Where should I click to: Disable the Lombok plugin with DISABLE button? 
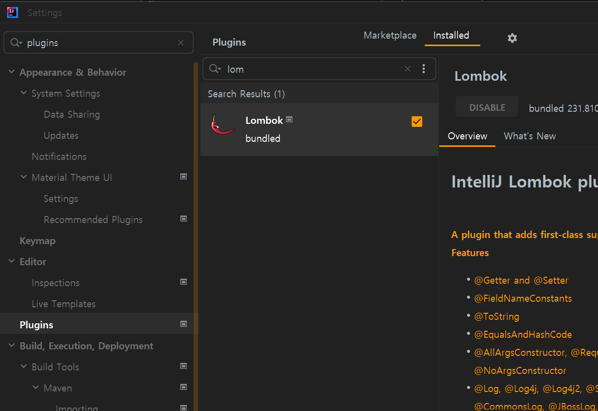point(487,108)
